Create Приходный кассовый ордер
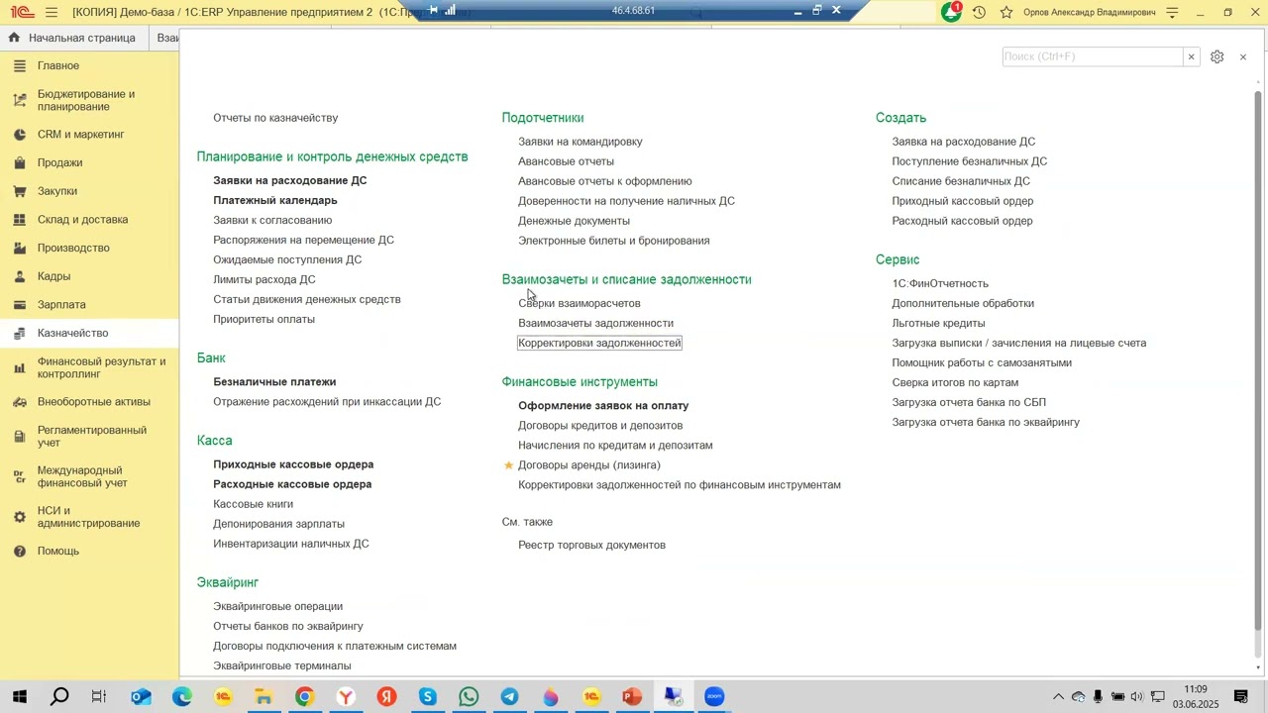The width and height of the screenshot is (1268, 713). (963, 201)
